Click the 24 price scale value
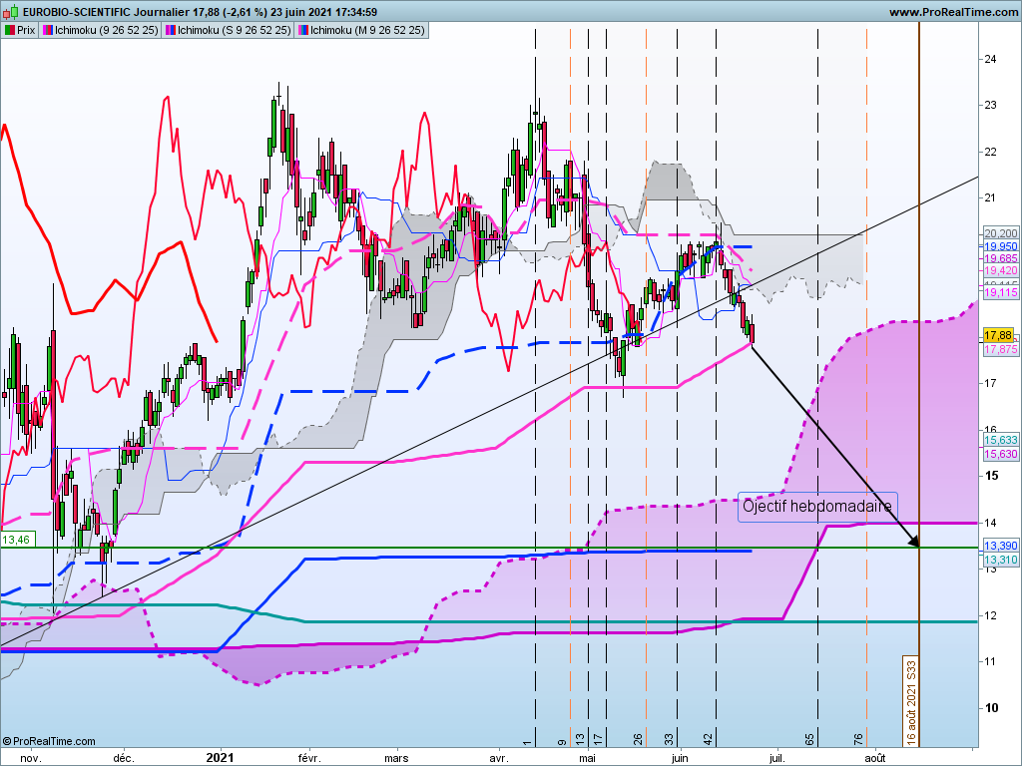Viewport: 1022px width, 766px height. pyautogui.click(x=991, y=59)
